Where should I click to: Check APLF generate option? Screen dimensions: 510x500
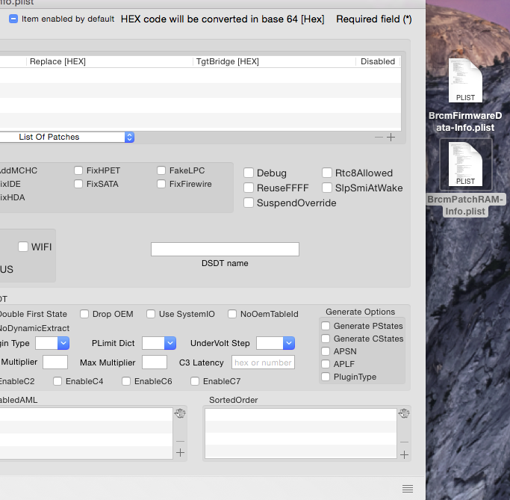click(326, 364)
